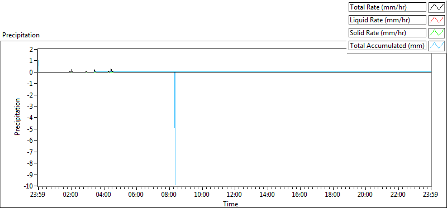Click the 18:00 time axis tick label
Image resolution: width=447 pixels, height=208 pixels.
[332, 195]
